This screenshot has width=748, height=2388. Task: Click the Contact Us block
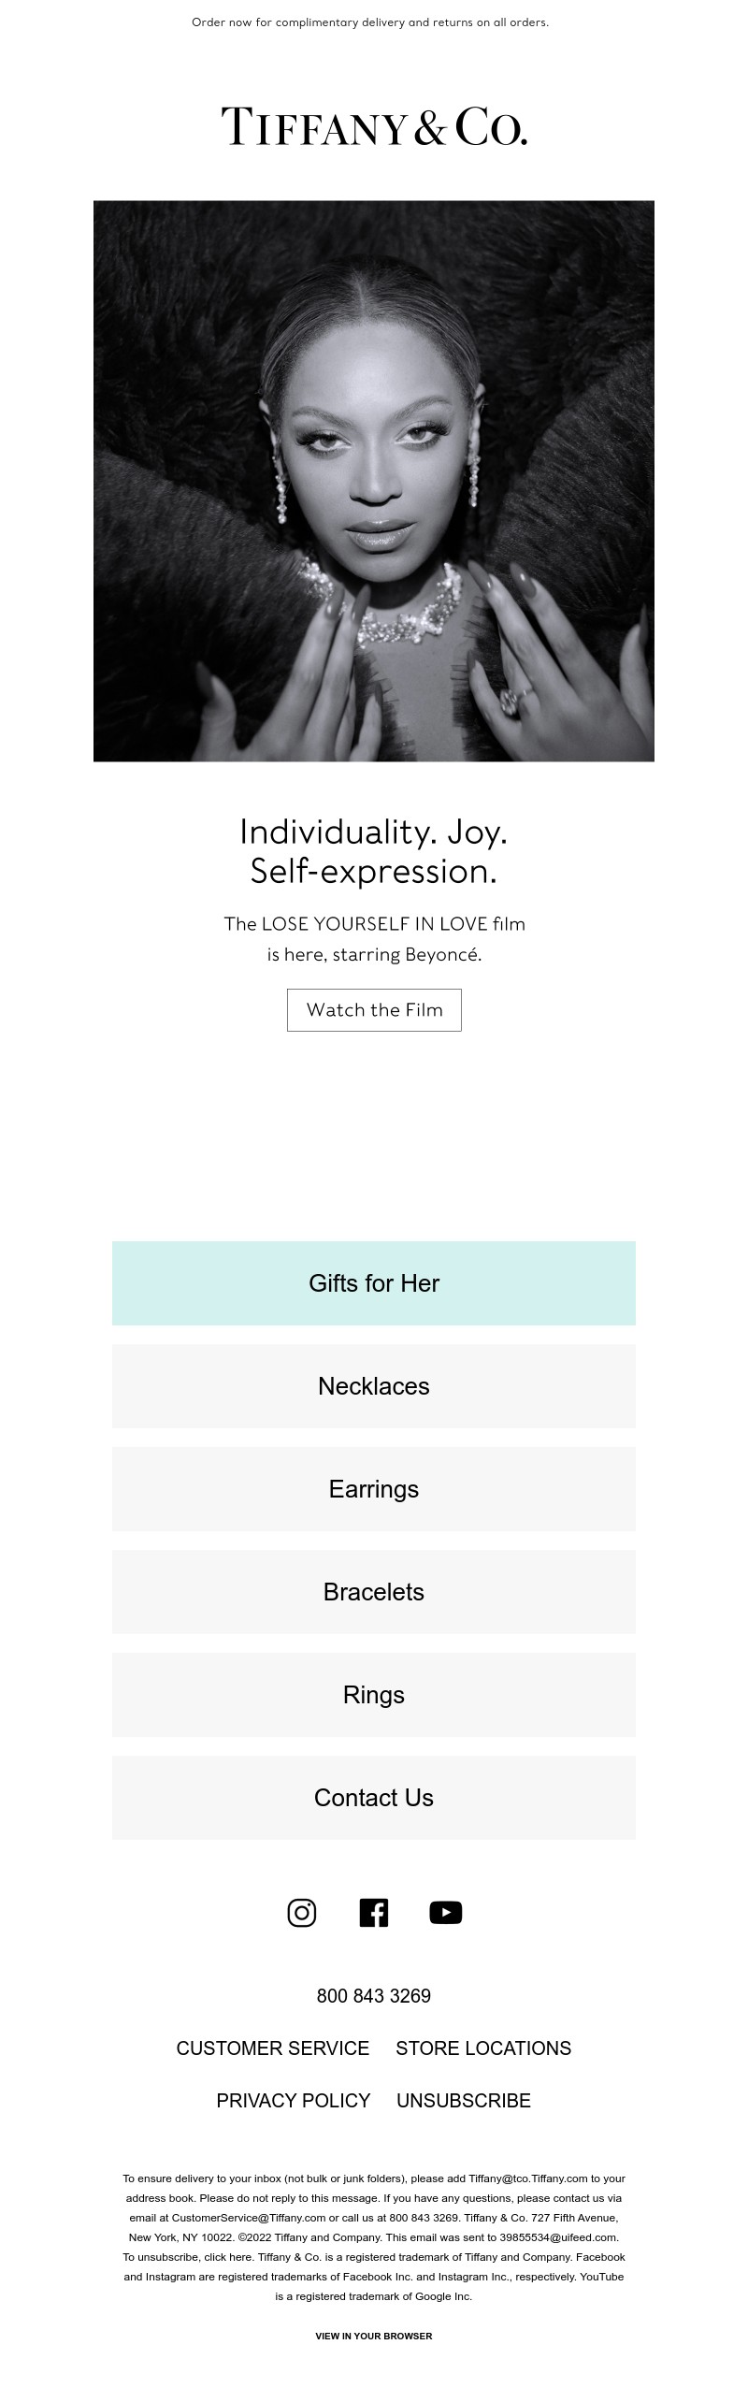(374, 1798)
